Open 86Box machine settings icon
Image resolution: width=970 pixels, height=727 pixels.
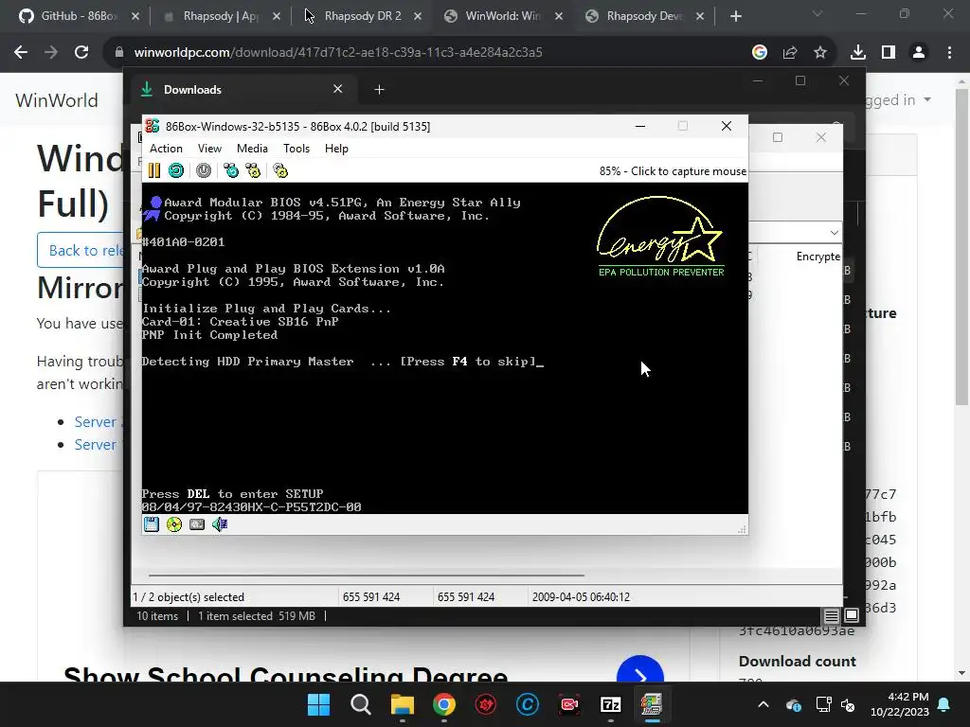tap(280, 170)
